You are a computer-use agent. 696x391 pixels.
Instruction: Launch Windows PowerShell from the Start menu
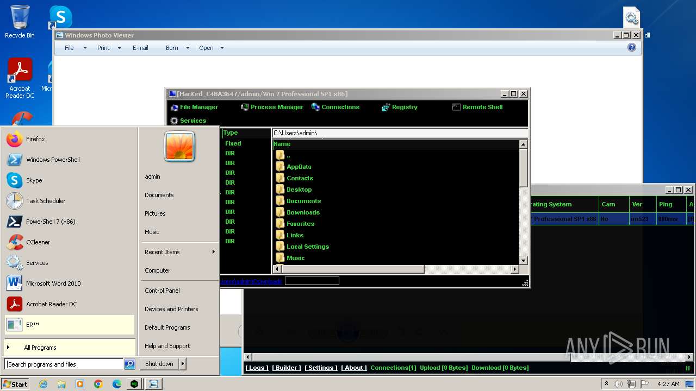pyautogui.click(x=70, y=160)
